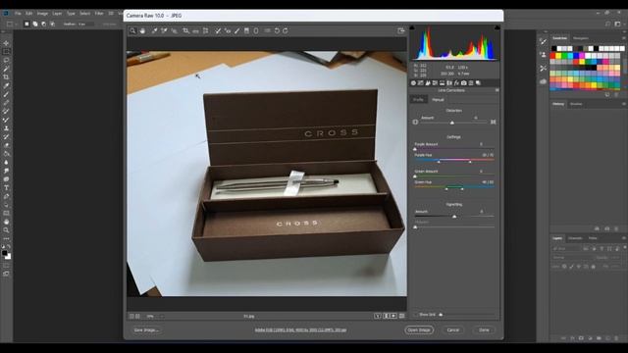Click the Green Amount defringe slider
The height and width of the screenshot is (353, 628).
(x=415, y=176)
